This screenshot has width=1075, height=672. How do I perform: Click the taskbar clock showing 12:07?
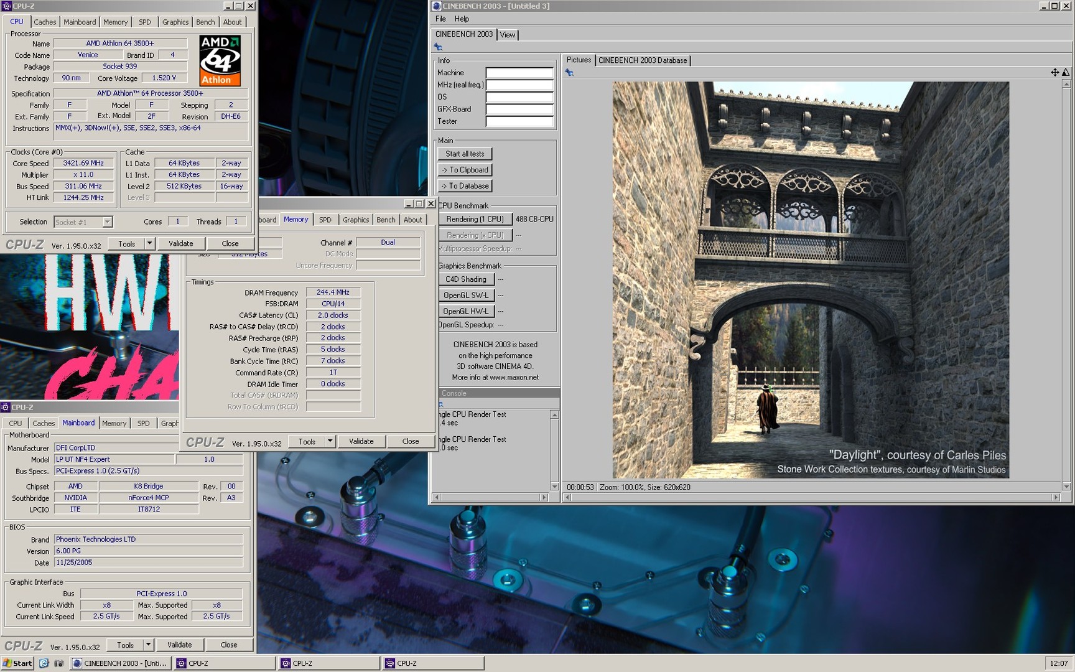tap(1059, 663)
